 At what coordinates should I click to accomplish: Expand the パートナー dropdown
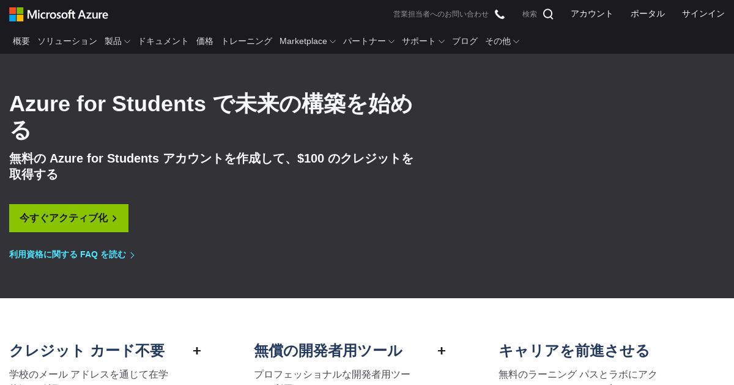point(369,41)
